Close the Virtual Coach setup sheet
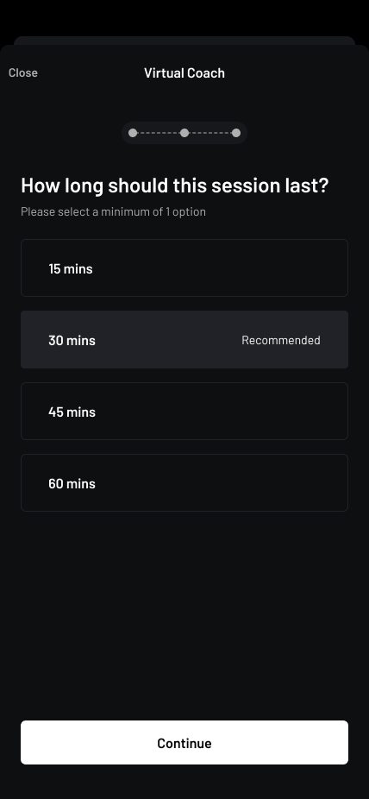The image size is (369, 799). (x=23, y=72)
